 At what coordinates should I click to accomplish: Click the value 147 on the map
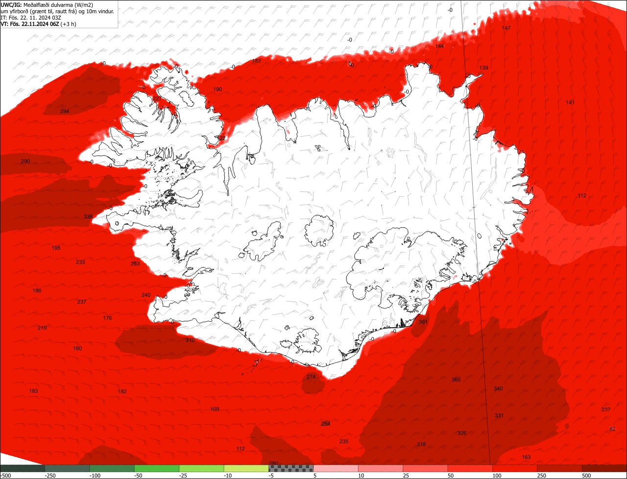pyautogui.click(x=506, y=28)
